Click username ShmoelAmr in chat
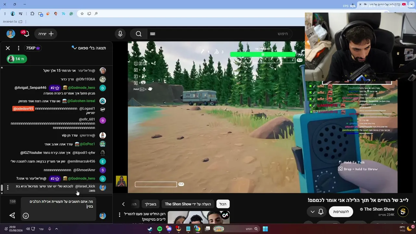Screen dimensions: 416x234 (84, 170)
